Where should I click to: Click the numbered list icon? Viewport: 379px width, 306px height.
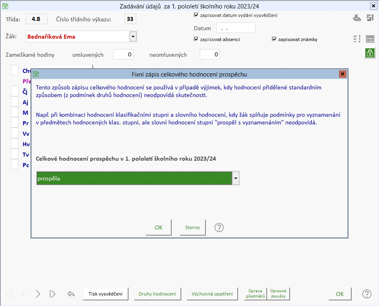(357, 39)
